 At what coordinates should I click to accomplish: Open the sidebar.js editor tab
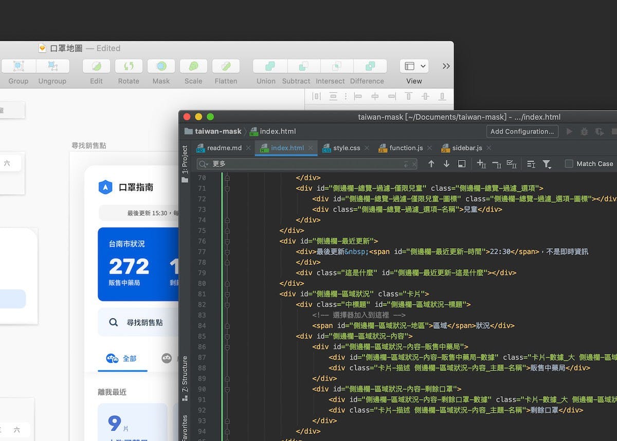coord(467,148)
